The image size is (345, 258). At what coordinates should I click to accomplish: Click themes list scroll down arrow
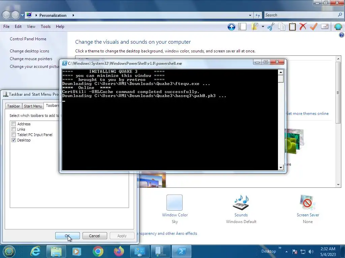(338, 184)
